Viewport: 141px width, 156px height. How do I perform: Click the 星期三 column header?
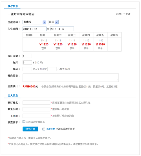pos(72,35)
